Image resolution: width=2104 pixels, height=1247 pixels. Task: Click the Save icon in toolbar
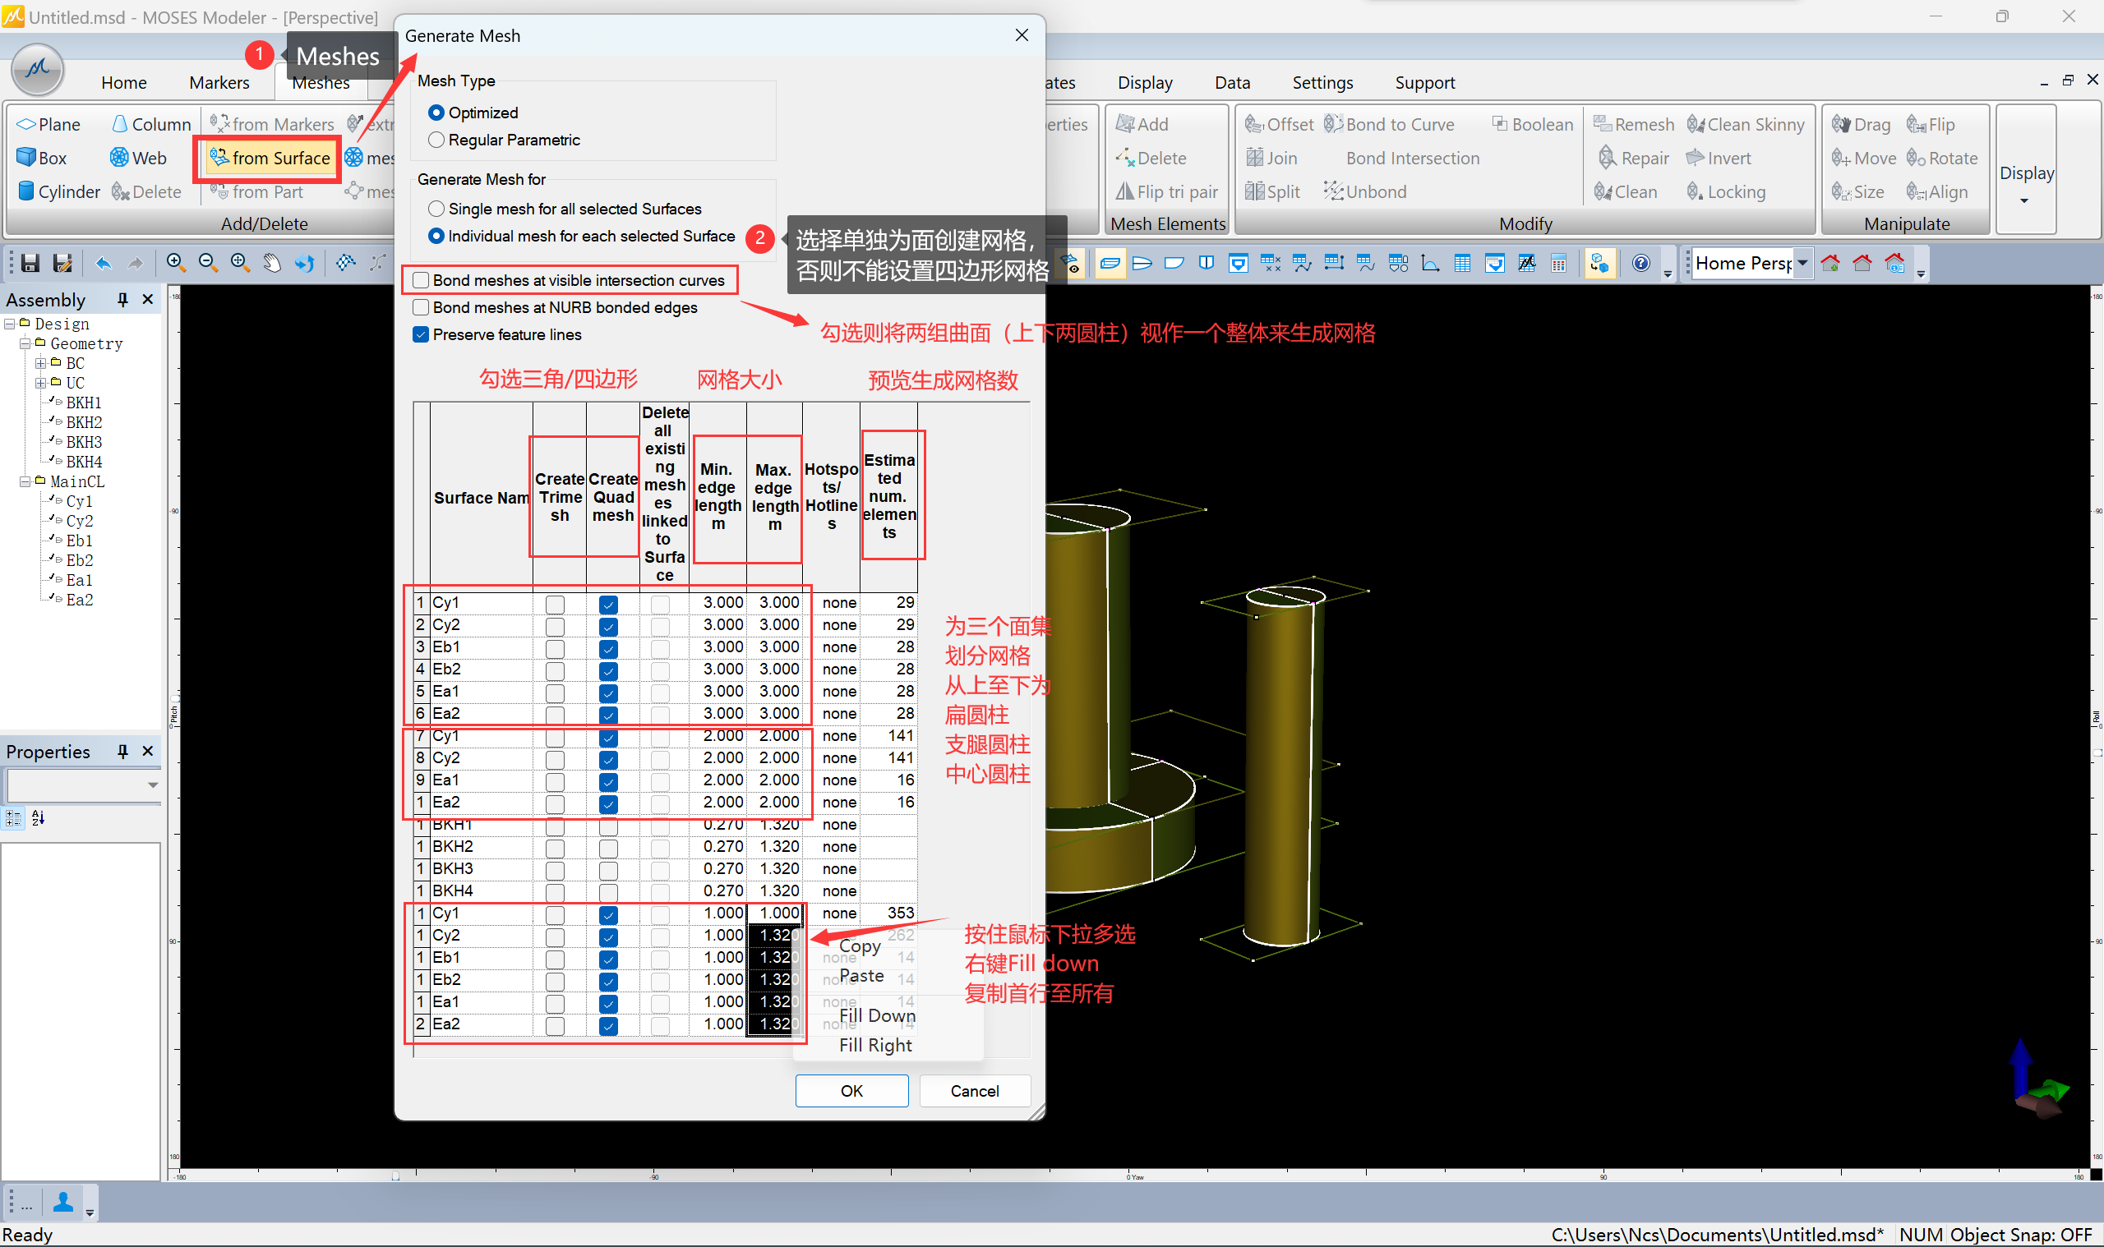click(x=30, y=263)
